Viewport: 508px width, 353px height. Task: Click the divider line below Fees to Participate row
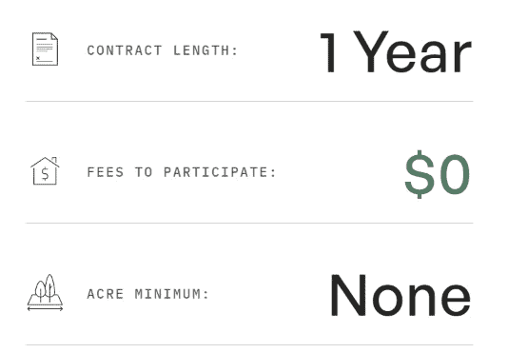[x=249, y=223]
